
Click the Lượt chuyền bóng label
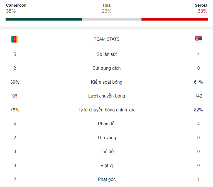pyautogui.click(x=106, y=96)
